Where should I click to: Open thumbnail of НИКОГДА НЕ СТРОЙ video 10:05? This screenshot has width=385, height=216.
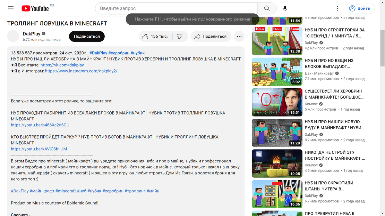(277, 164)
